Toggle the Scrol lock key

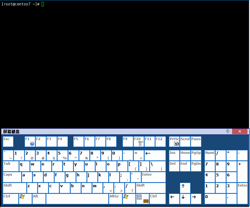[x=185, y=141]
